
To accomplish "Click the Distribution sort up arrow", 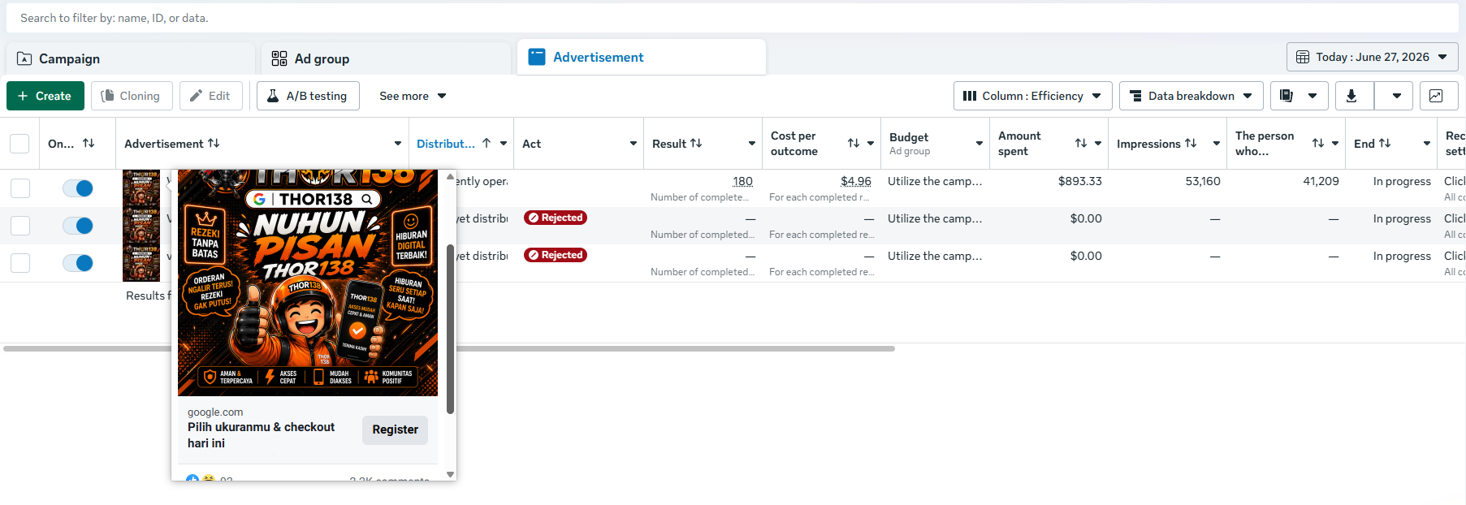I will tap(487, 143).
